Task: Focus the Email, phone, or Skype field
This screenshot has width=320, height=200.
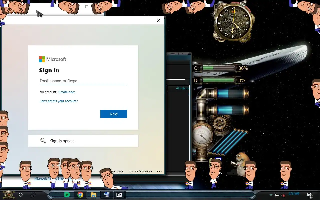Action: pyautogui.click(x=83, y=81)
